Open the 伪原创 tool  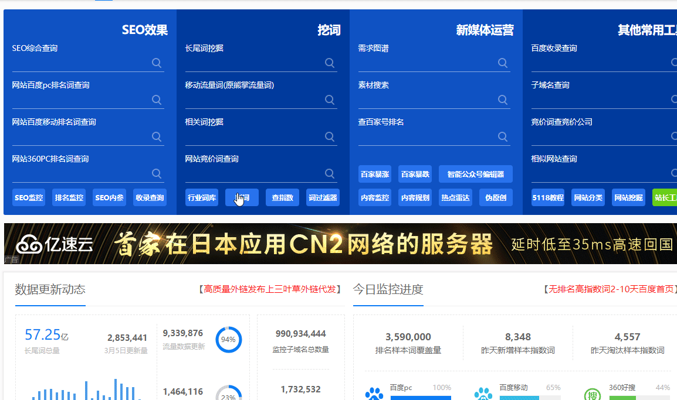[x=495, y=197]
